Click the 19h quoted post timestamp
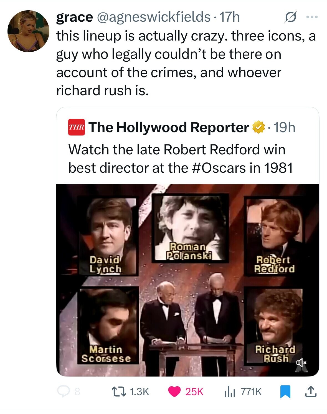This screenshot has width=327, height=414. (x=285, y=127)
